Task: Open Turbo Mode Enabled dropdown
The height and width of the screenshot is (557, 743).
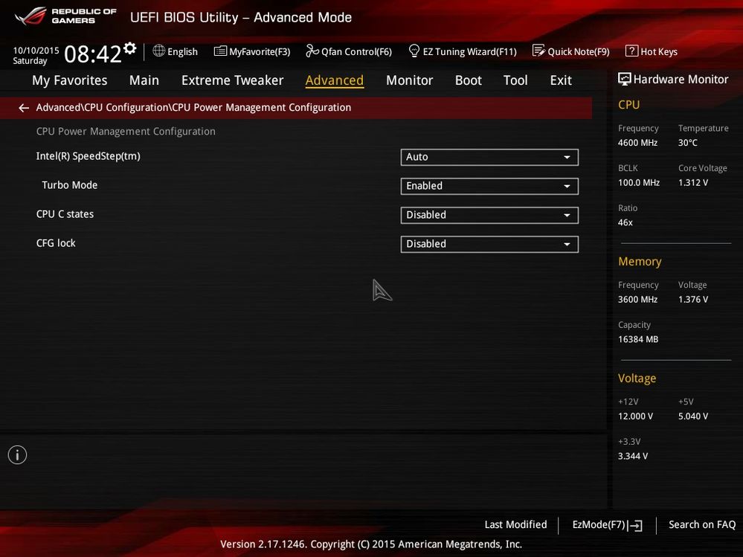Action: pos(489,186)
